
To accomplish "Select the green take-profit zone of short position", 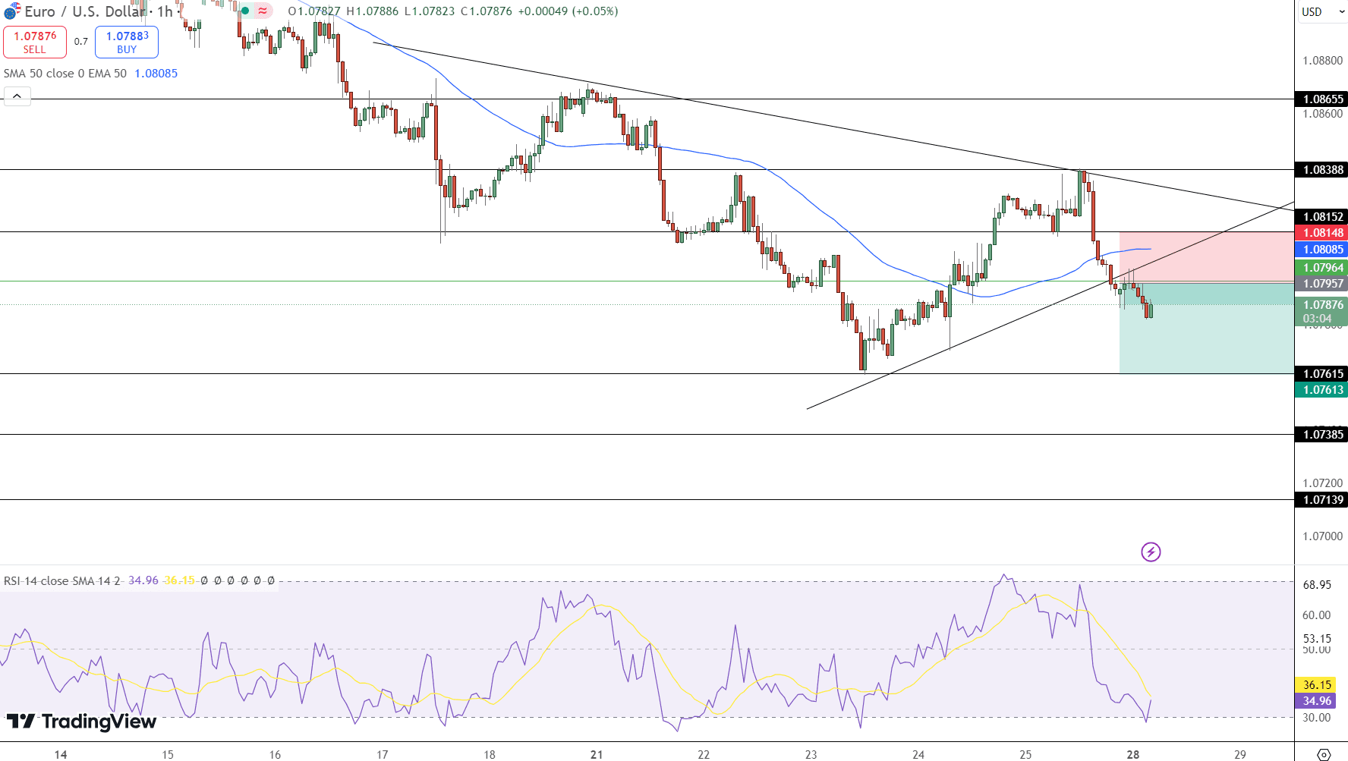I will point(1207,328).
